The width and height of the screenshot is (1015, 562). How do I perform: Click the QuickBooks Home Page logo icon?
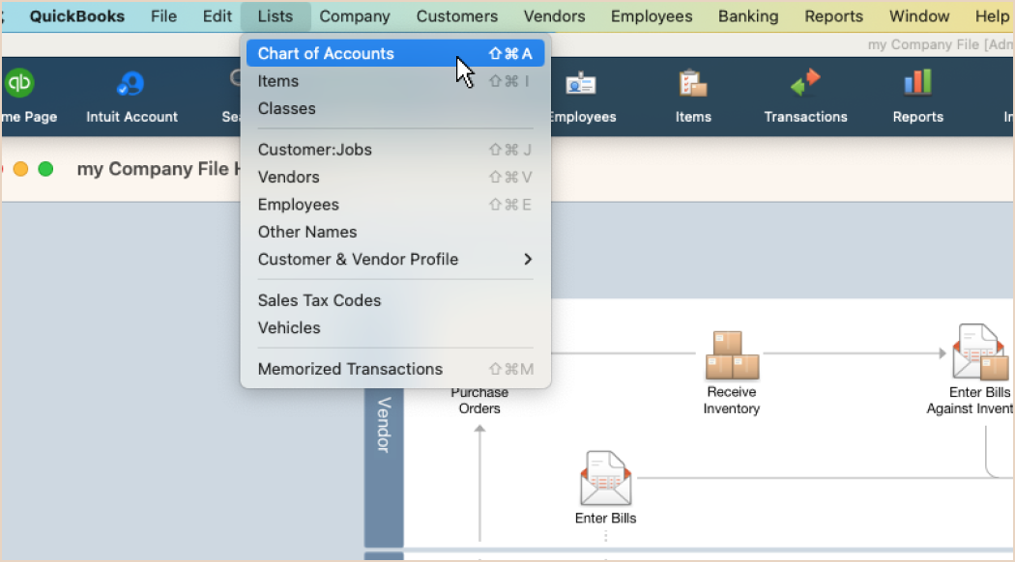point(18,83)
